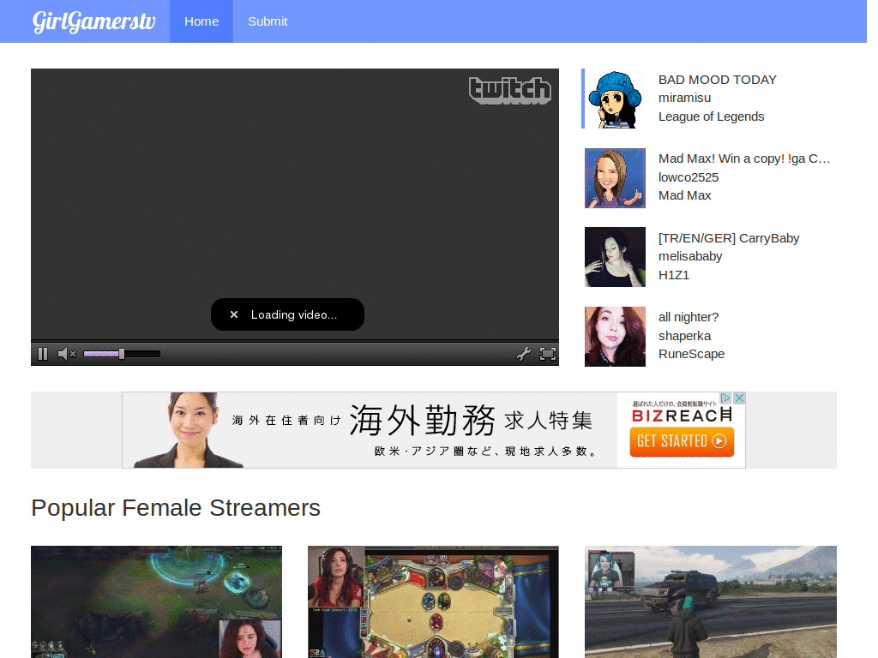Select miramisu avatar thumbnail
The image size is (878, 658).
pyautogui.click(x=615, y=99)
